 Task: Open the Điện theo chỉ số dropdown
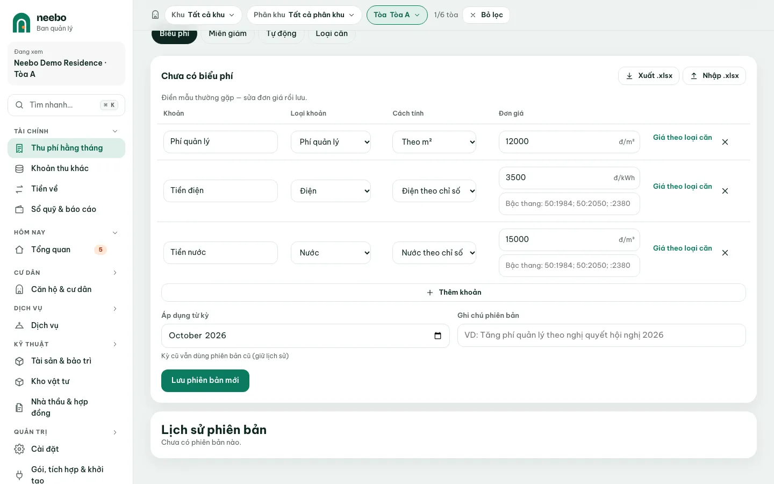(434, 191)
